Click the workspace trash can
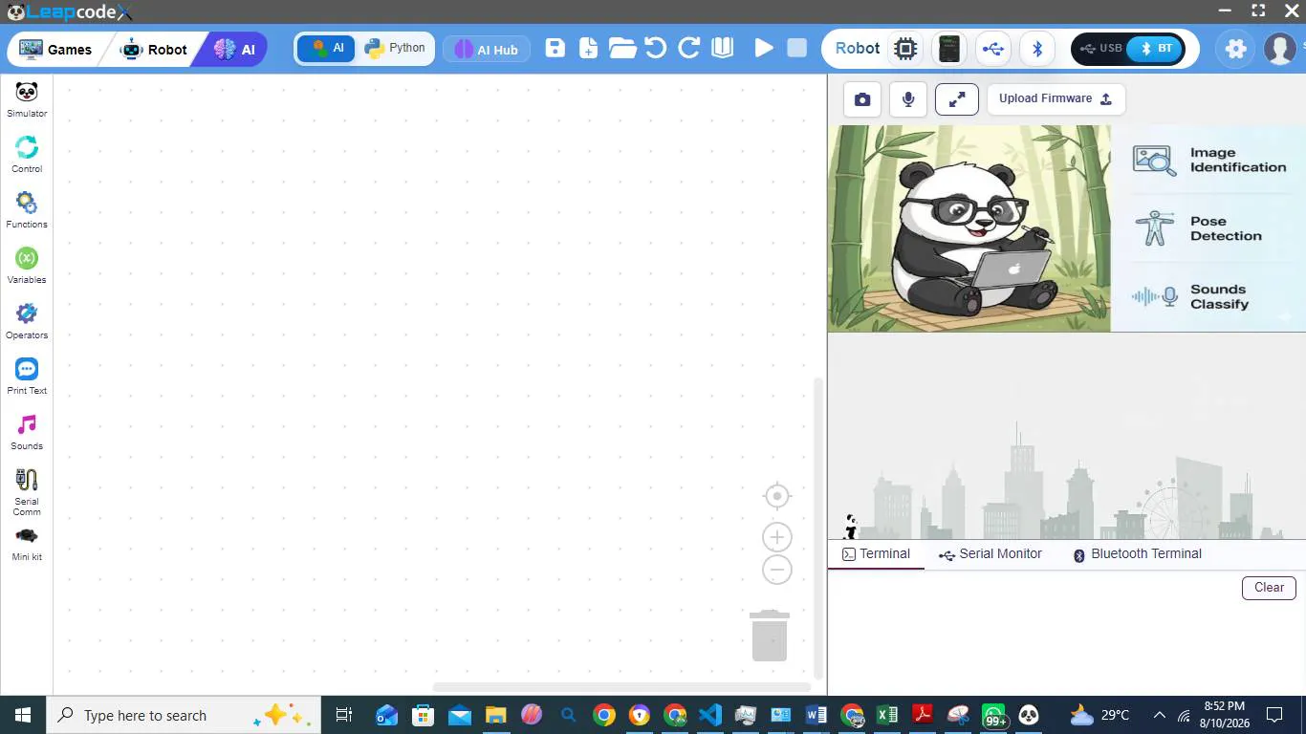Screen dimensions: 1306x734 pyautogui.click(x=770, y=636)
